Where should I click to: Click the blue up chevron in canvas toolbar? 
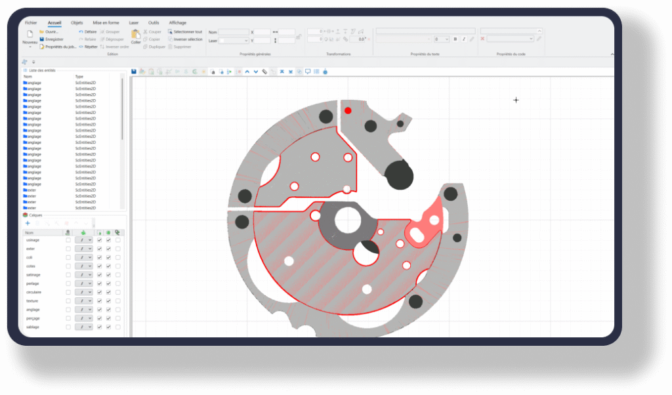247,71
